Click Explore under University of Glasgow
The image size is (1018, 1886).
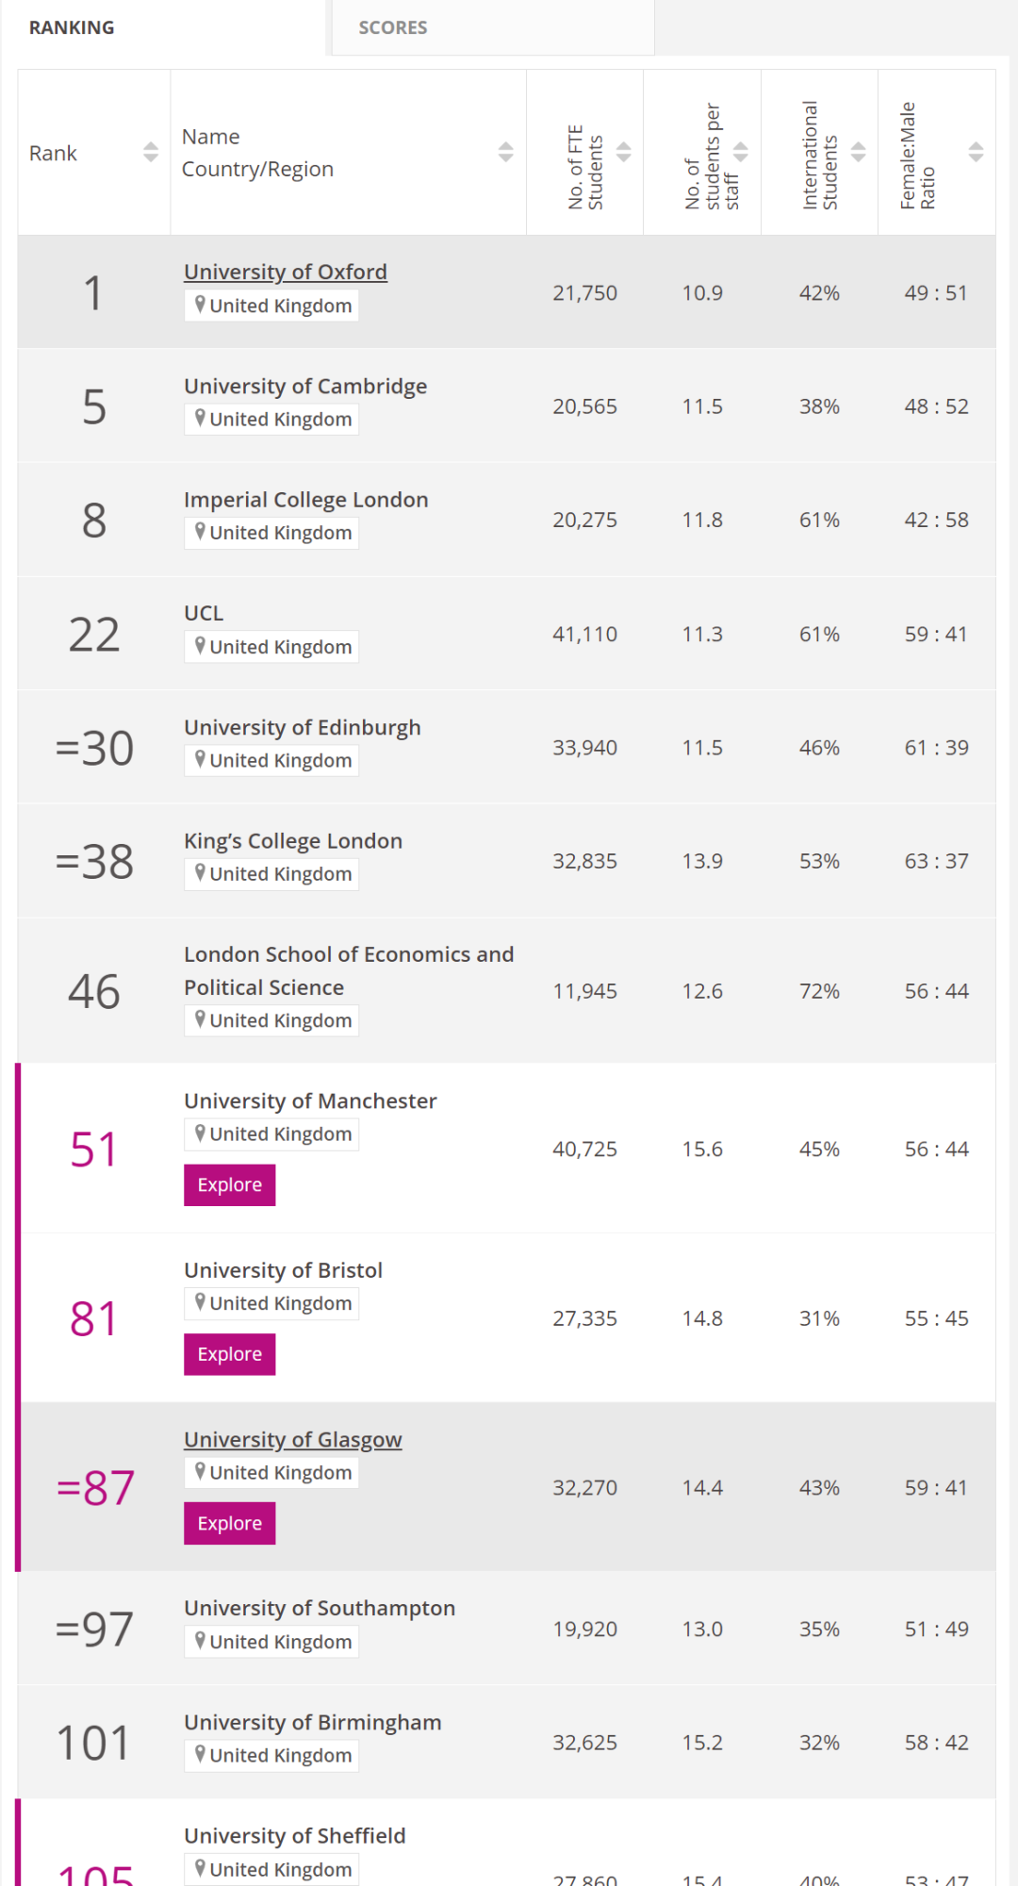click(x=229, y=1523)
